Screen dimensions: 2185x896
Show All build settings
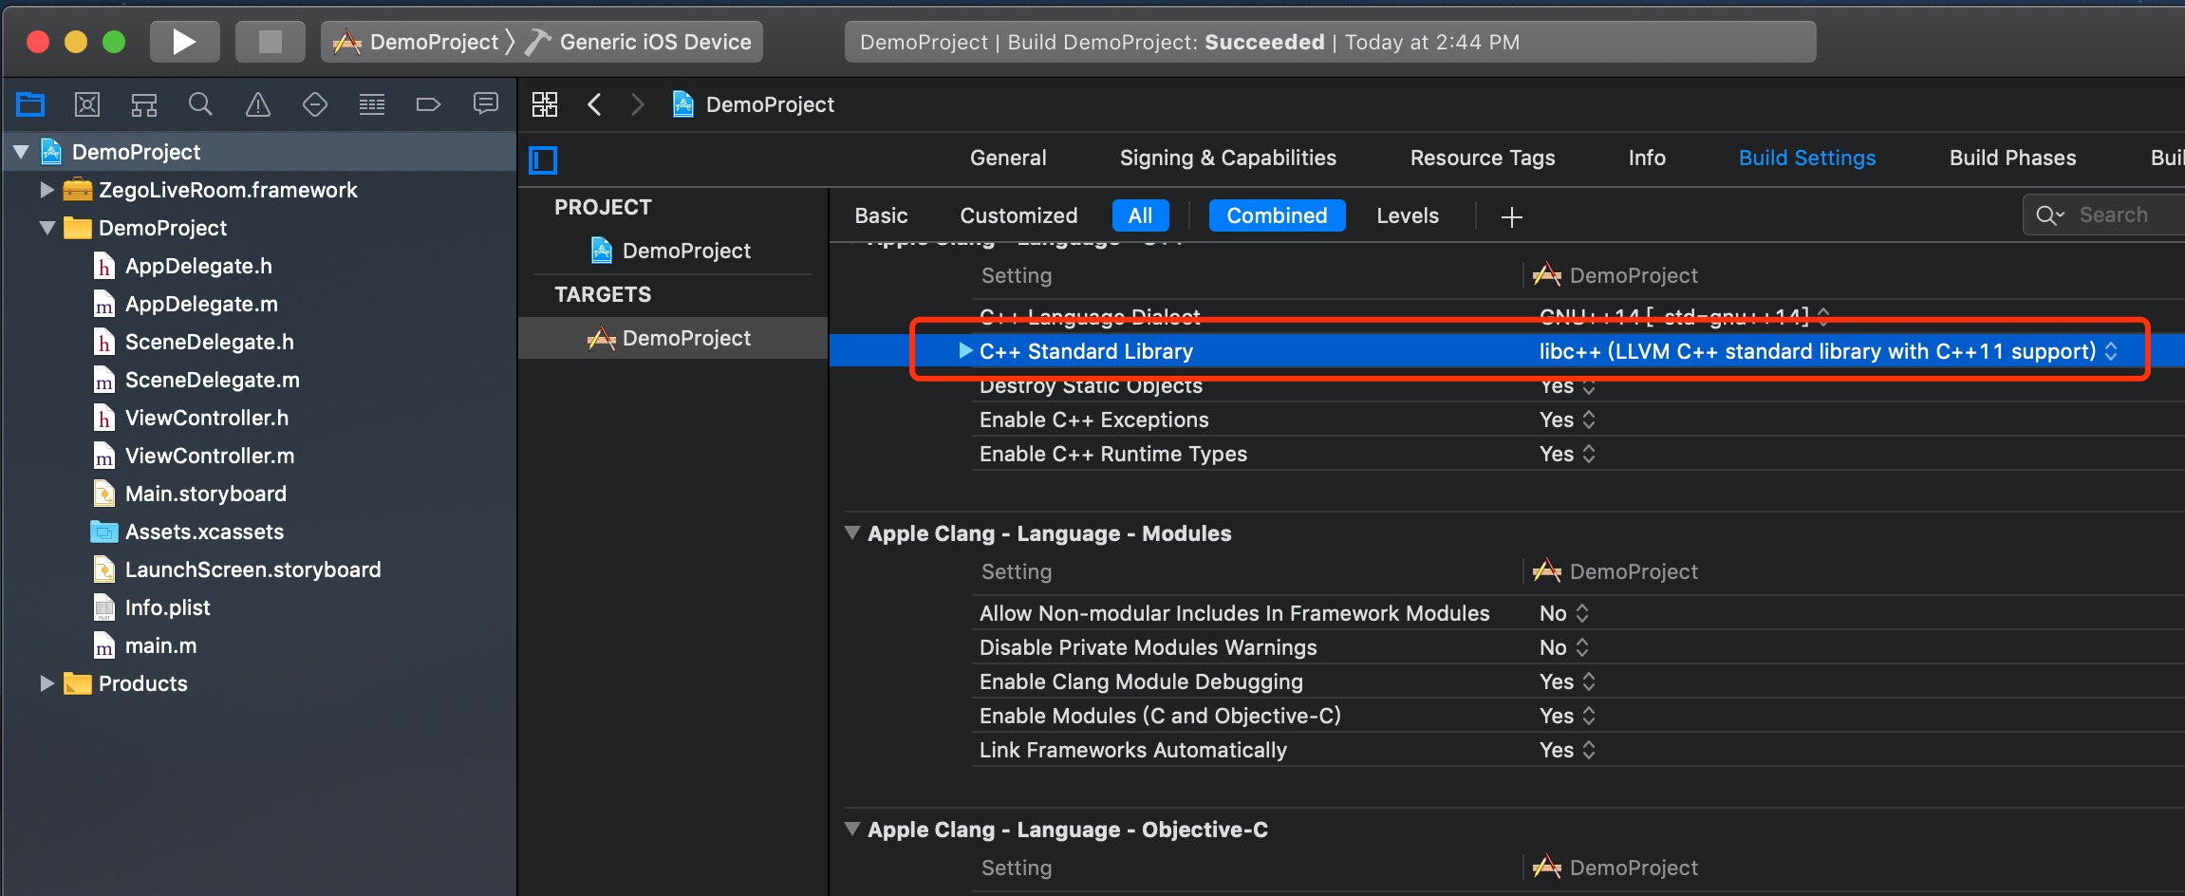[1141, 215]
